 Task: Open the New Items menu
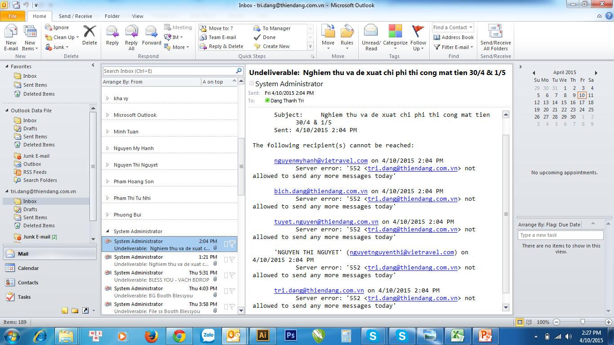(x=30, y=38)
